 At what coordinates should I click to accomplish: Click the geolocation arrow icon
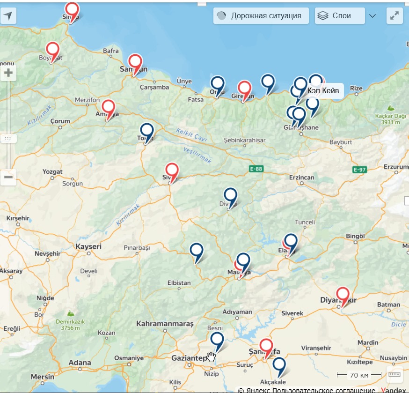(8, 16)
